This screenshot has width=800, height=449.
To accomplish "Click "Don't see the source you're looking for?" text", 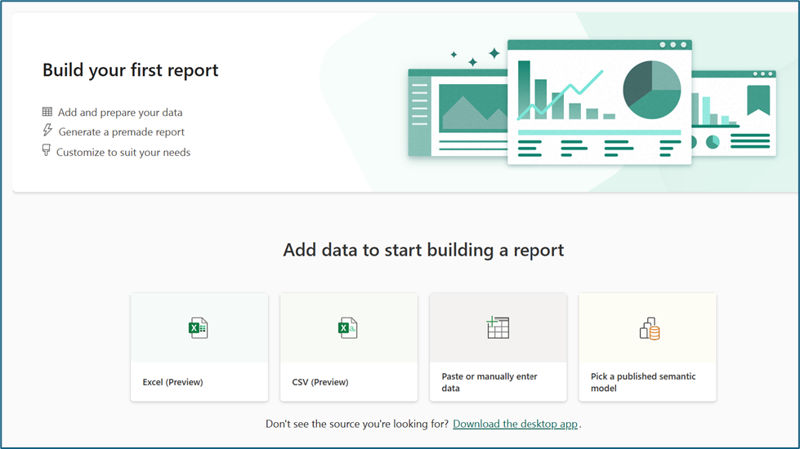I will coord(357,424).
